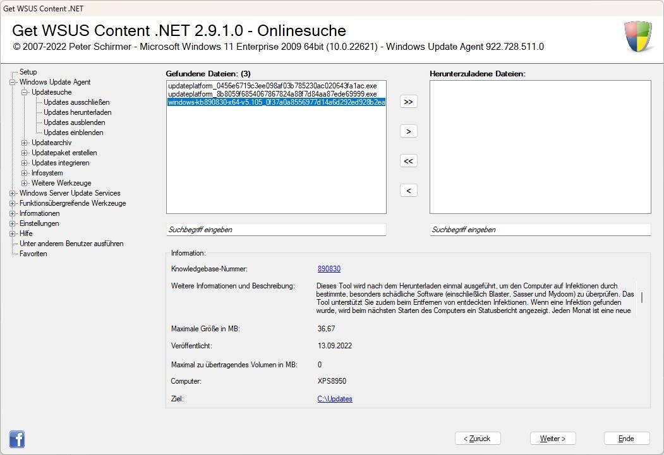This screenshot has height=455, width=664.
Task: Open the C:\Updates target folder link
Action: (334, 399)
